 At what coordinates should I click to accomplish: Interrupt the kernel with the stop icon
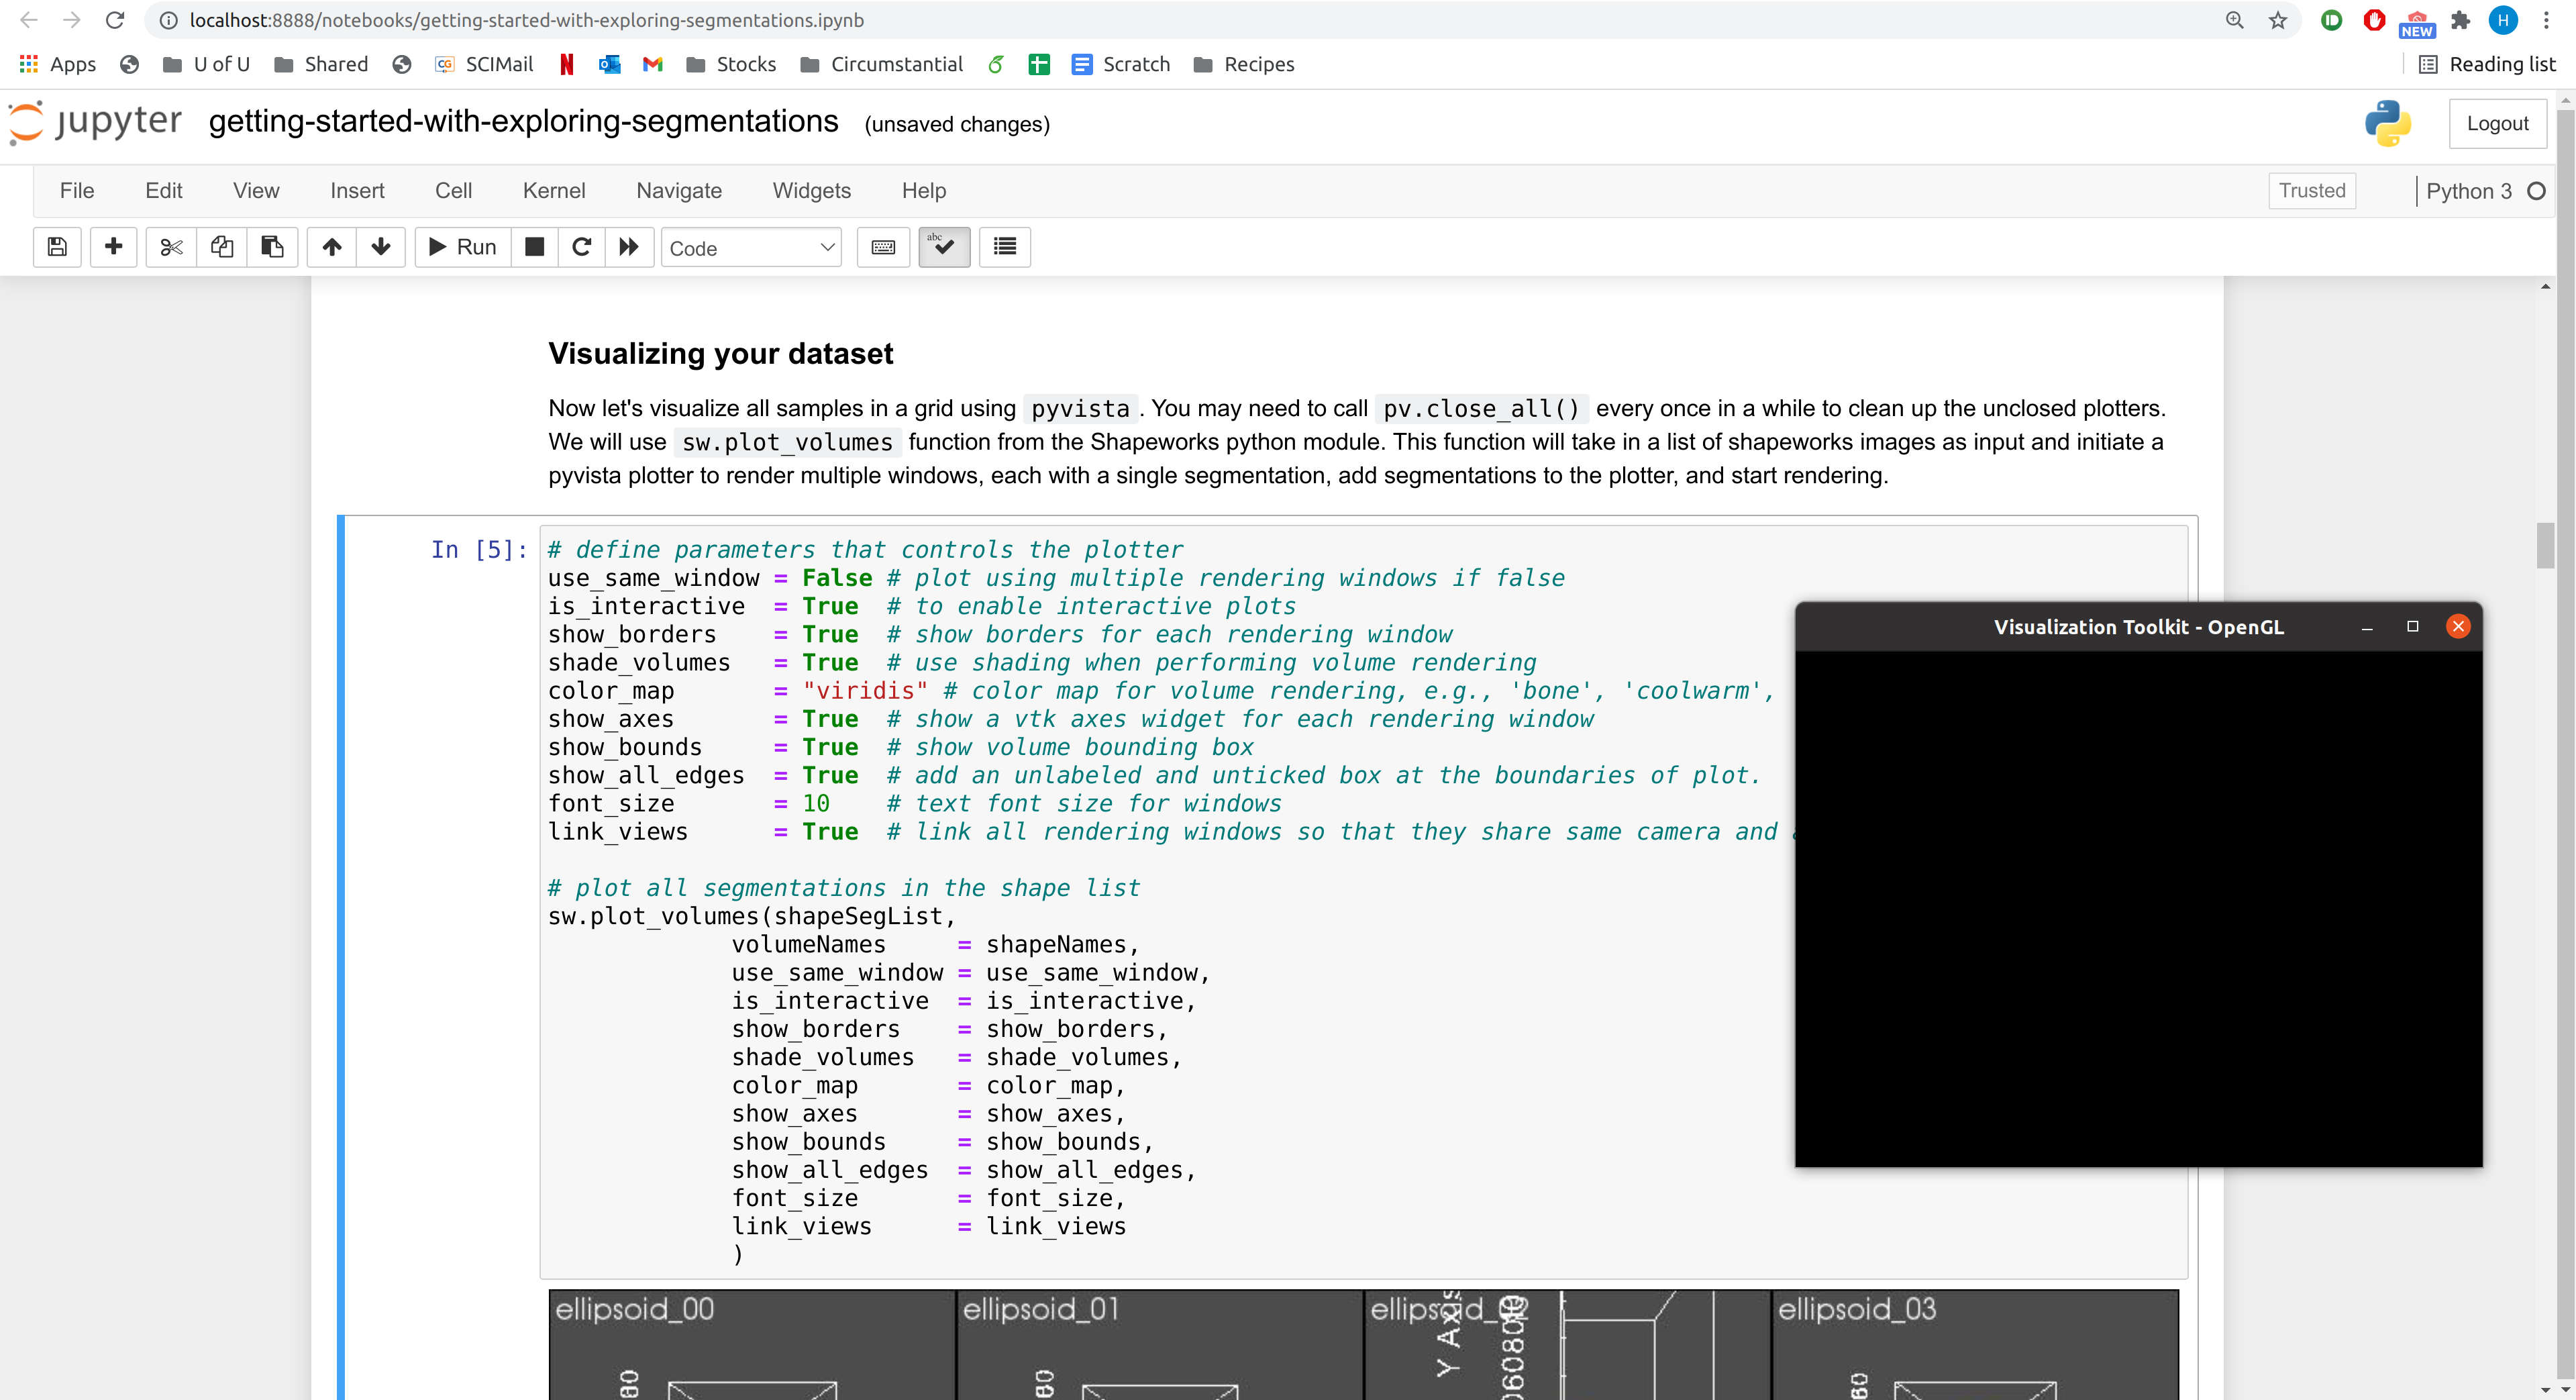(x=534, y=247)
